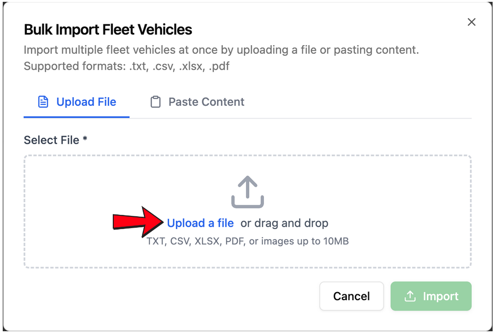This screenshot has height=334, width=494.
Task: Click the document icon on the Upload File tab
Action: click(43, 101)
